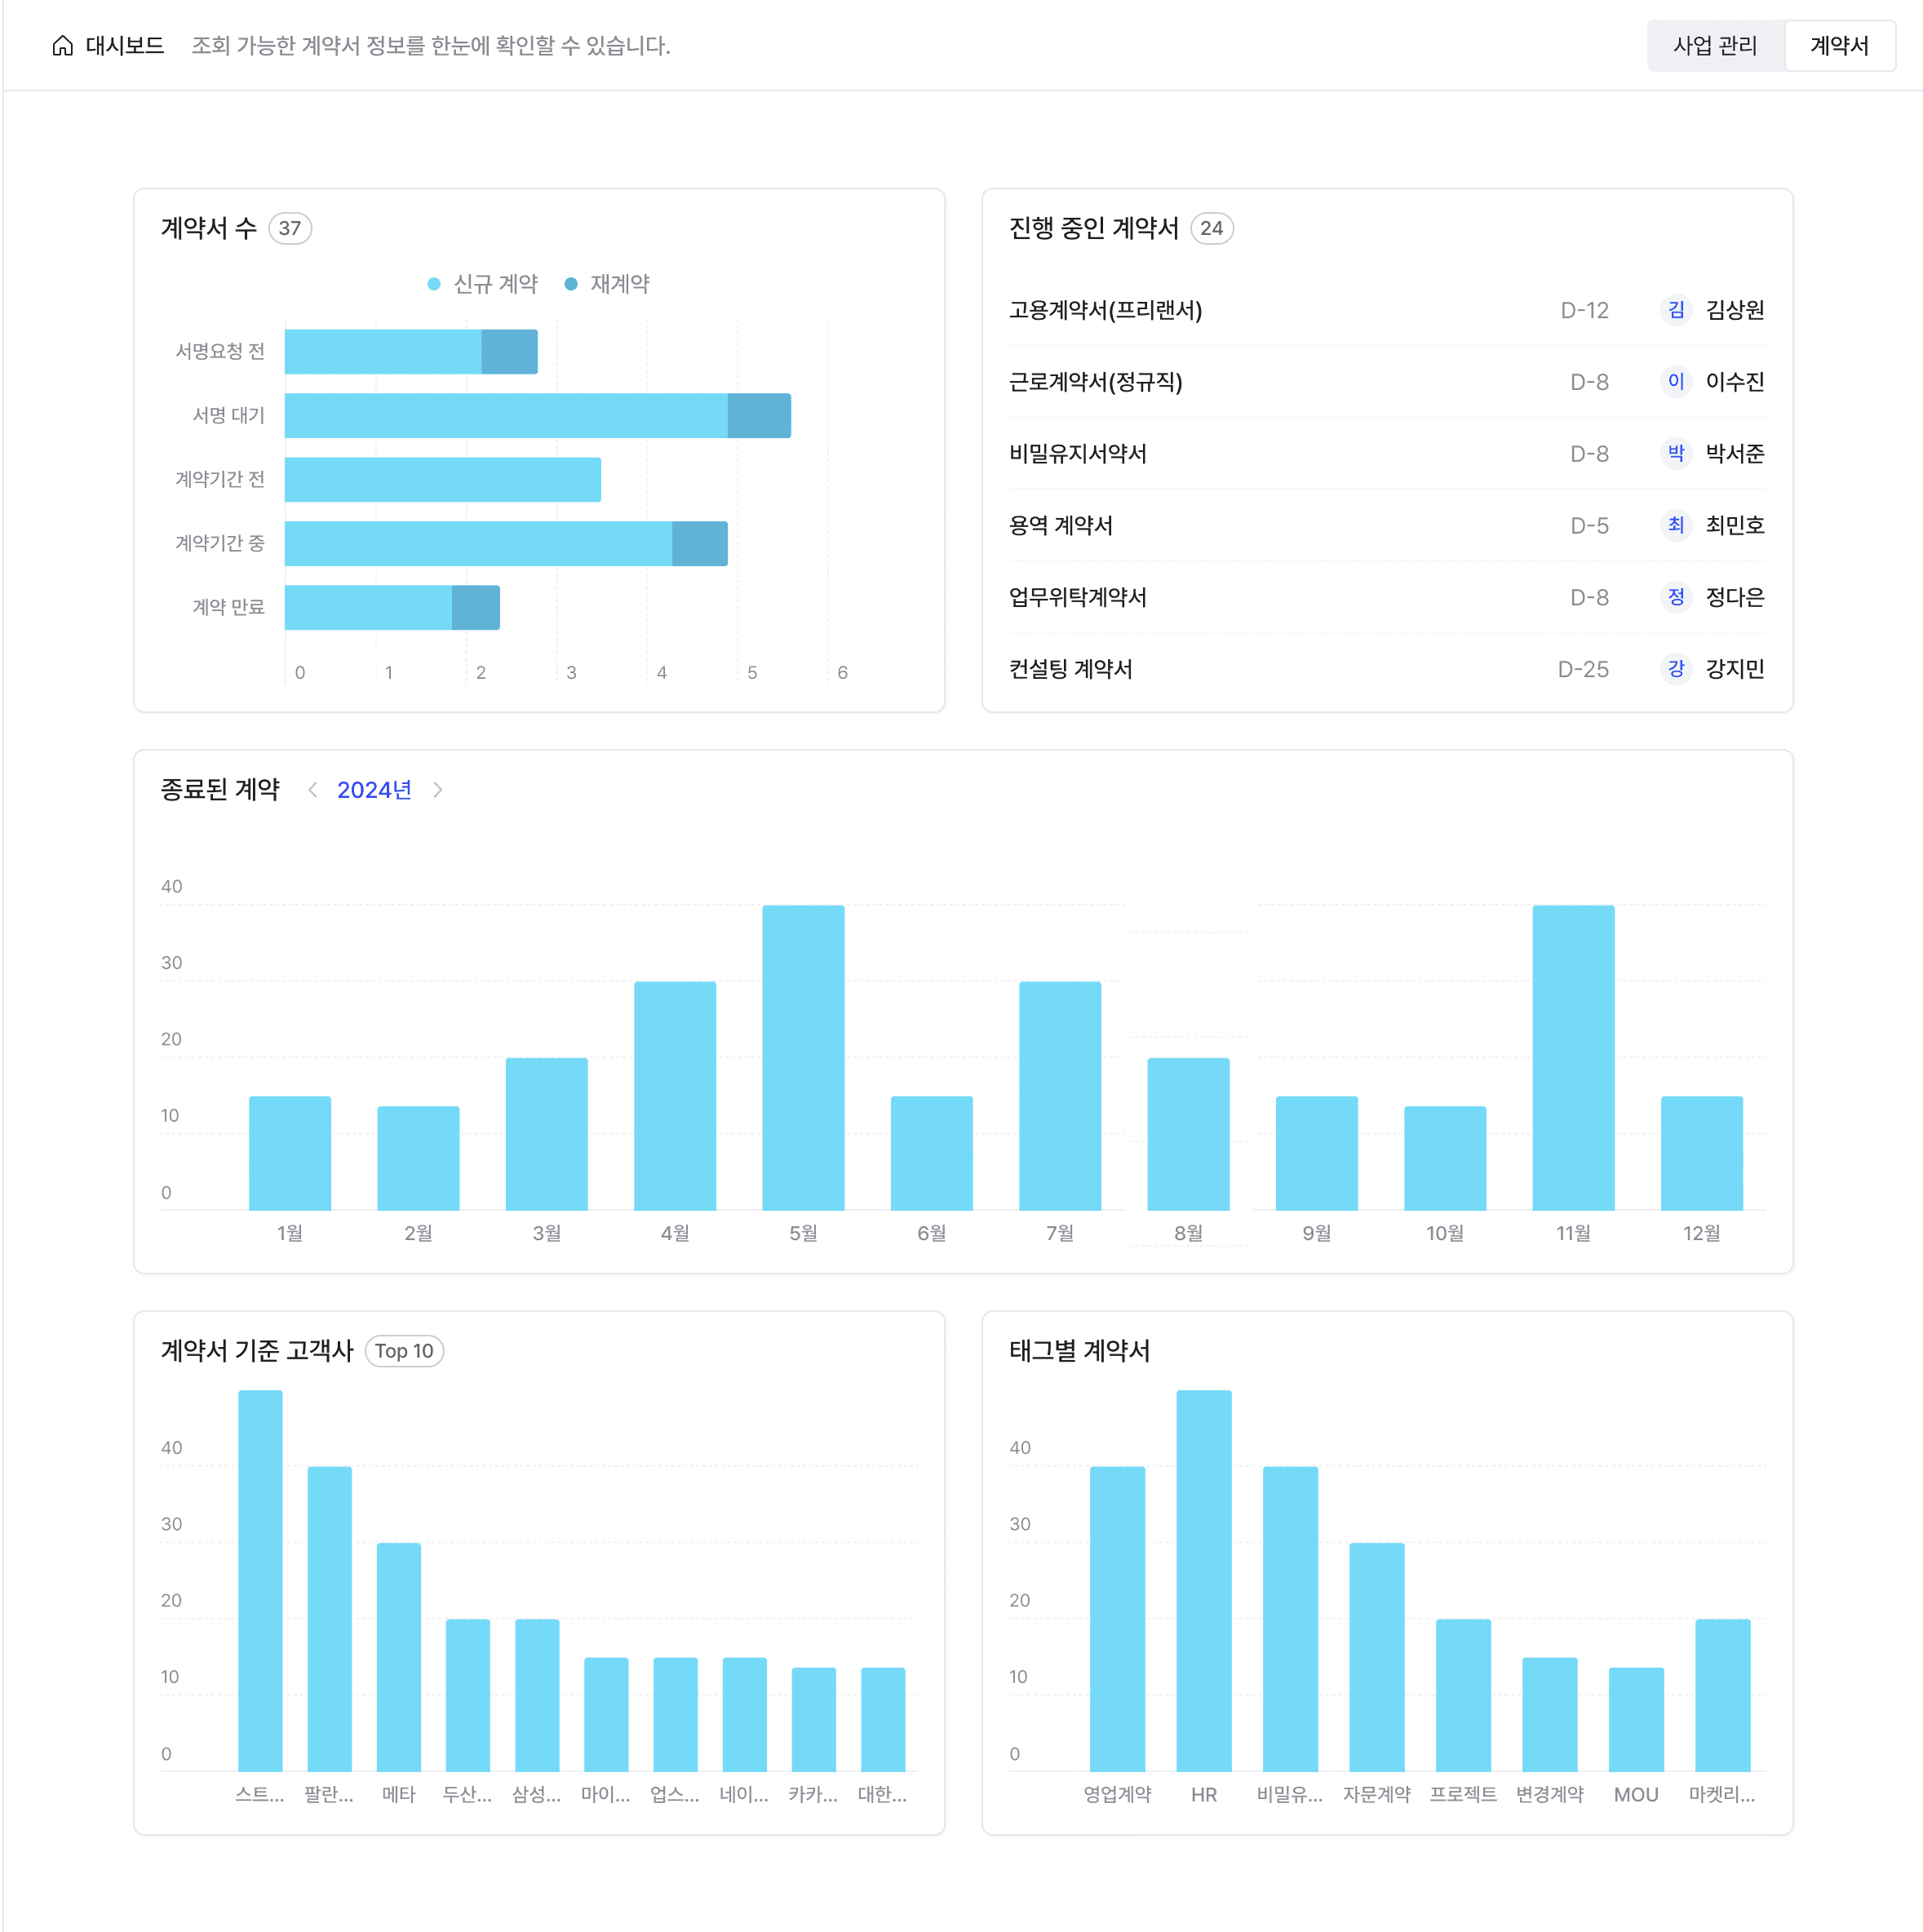Click the 박 avatar icon for 박서준
1923x1932 pixels.
tap(1676, 454)
